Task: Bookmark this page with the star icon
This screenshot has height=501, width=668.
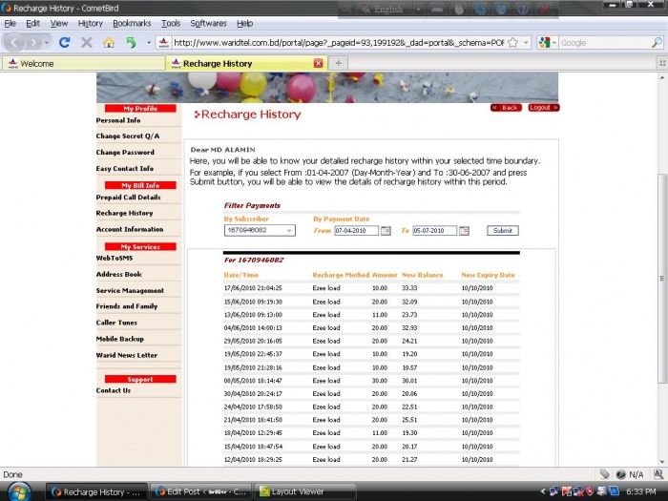Action: pos(513,43)
